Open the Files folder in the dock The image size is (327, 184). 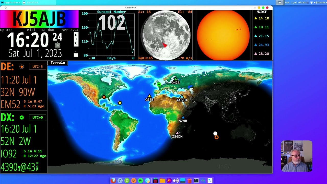tap(162, 181)
